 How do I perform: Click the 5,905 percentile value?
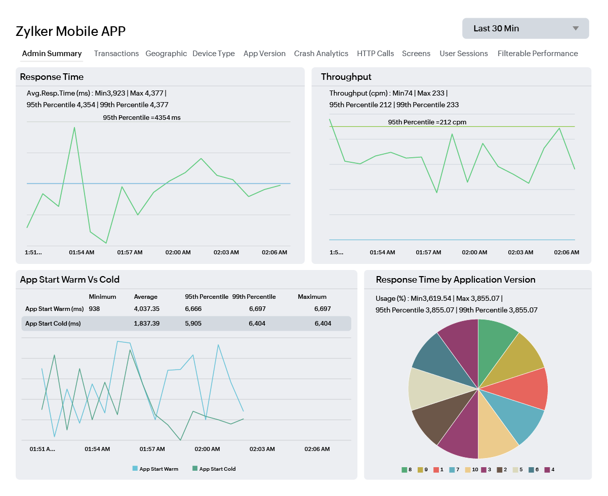tap(193, 324)
